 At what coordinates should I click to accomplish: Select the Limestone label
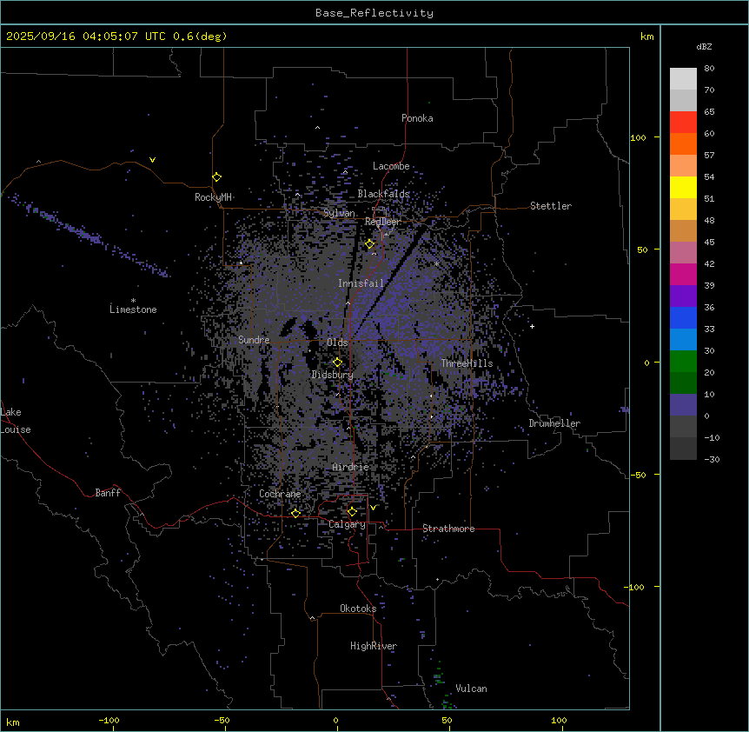133,309
